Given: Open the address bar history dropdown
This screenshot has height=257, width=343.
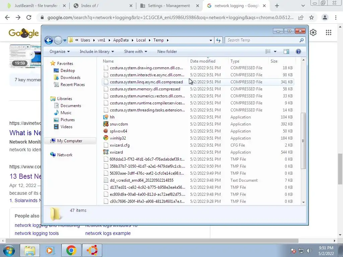Looking at the screenshot, I should [211, 40].
